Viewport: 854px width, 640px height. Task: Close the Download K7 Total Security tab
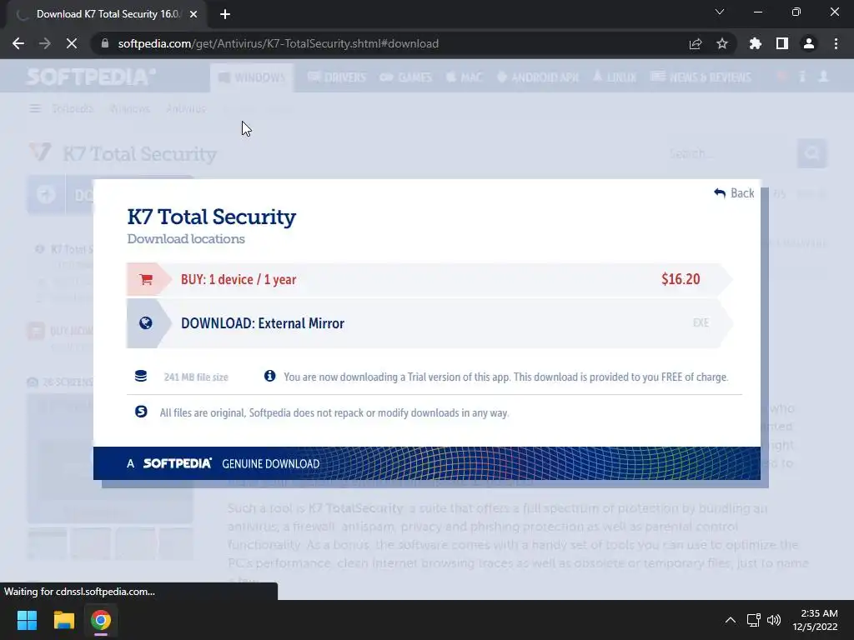point(193,14)
